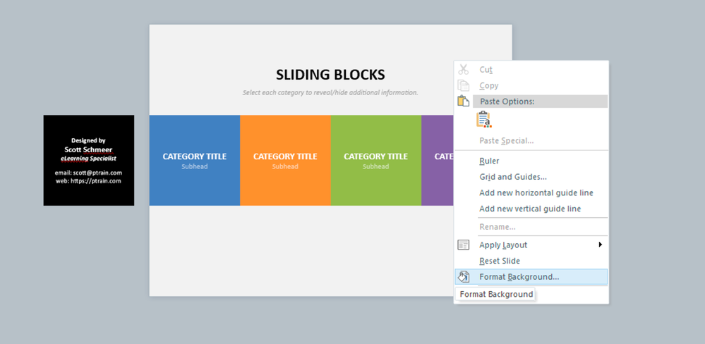Open Grid and Guides settings
705x344 pixels.
click(512, 177)
